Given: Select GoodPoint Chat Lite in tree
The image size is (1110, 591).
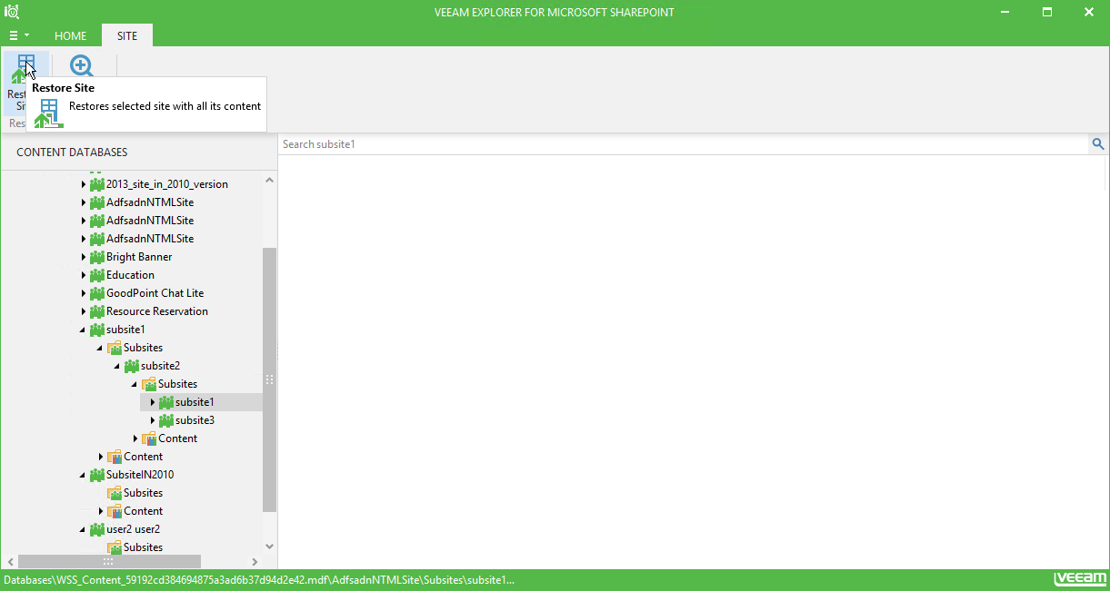Looking at the screenshot, I should pos(155,293).
